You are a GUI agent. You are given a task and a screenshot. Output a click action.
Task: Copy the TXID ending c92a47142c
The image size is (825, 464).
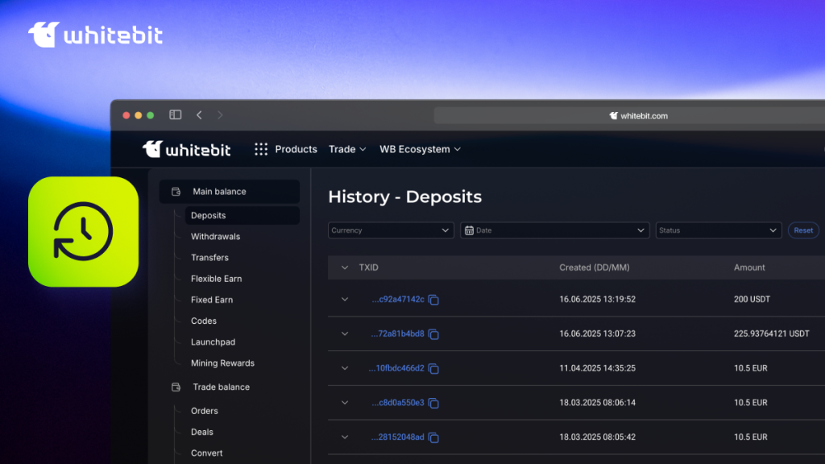pyautogui.click(x=433, y=300)
